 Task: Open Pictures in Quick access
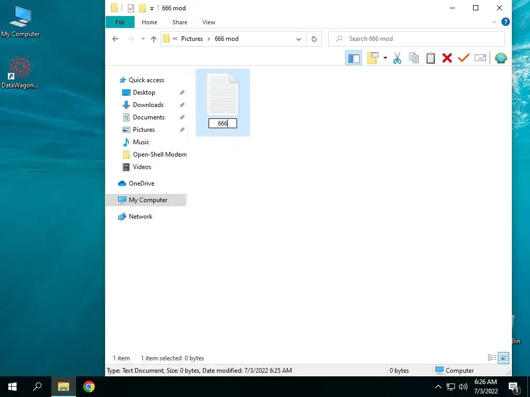(144, 130)
